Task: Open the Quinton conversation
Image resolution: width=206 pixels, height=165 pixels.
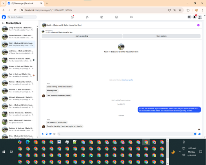Action: (x=18, y=130)
